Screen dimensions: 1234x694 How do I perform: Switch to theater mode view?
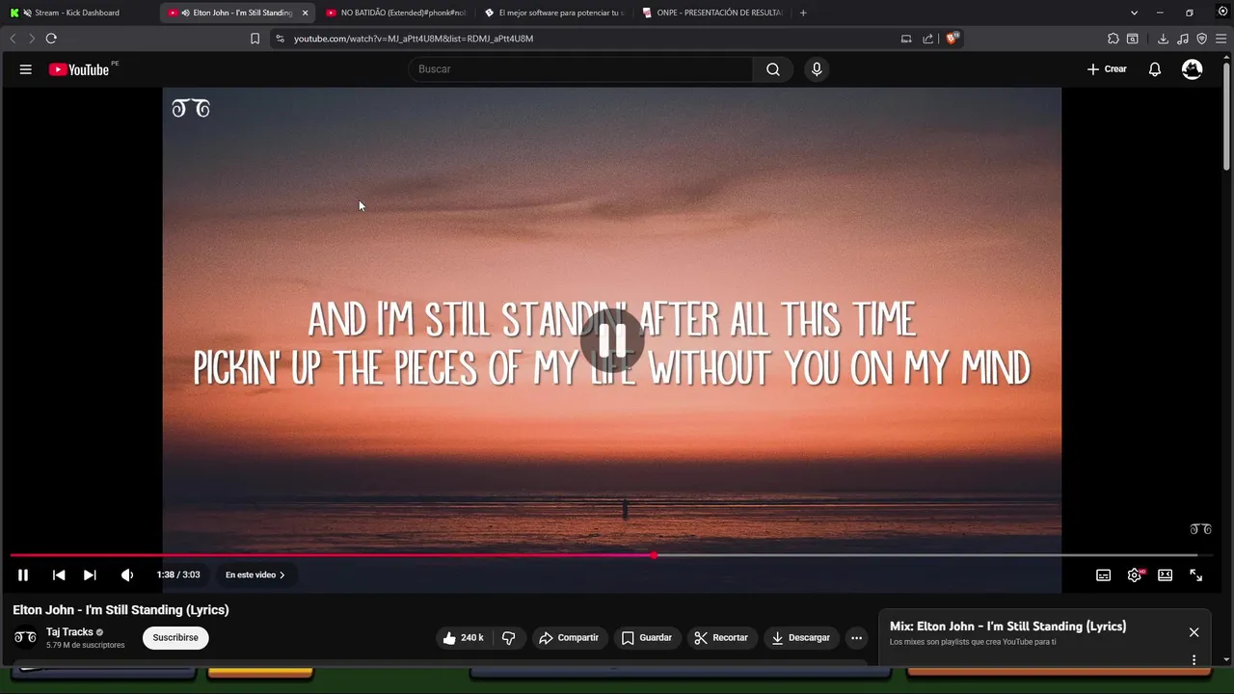click(1165, 575)
